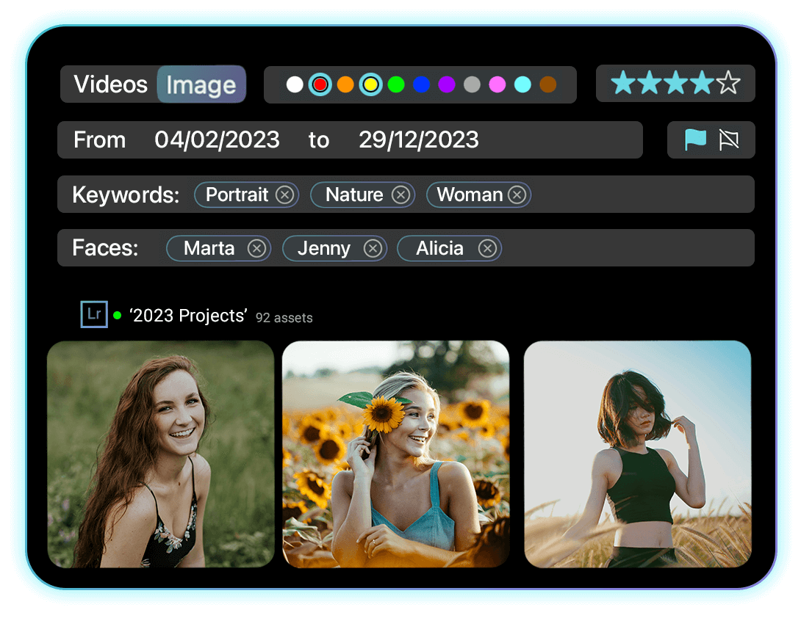Set rating to five stars

[728, 84]
